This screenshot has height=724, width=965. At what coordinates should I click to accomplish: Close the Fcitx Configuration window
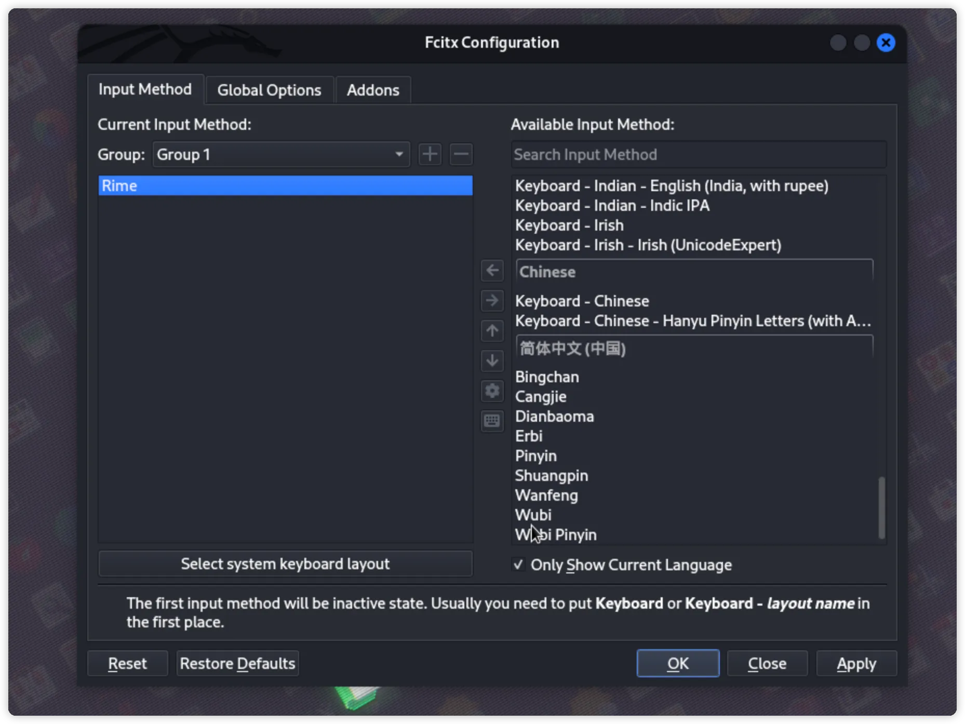coord(886,43)
